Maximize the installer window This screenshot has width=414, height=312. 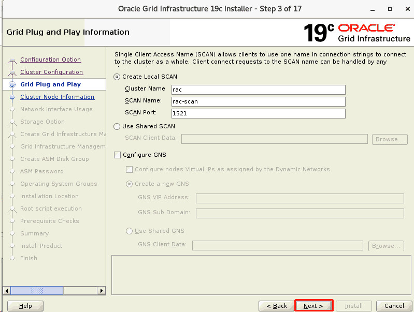(390, 9)
